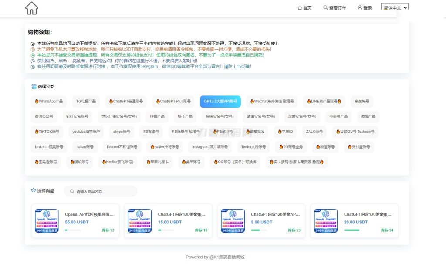Click the funnel icon beside 选择商品

pyautogui.click(x=34, y=191)
